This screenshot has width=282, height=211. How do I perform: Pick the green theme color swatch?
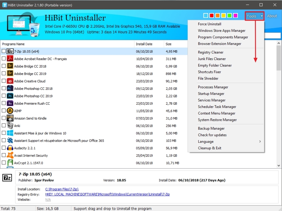click(230, 15)
